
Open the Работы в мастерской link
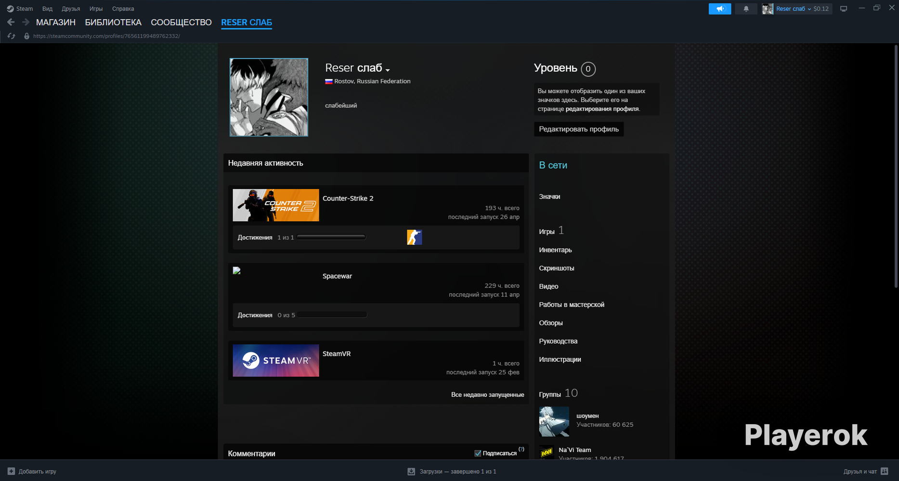572,305
